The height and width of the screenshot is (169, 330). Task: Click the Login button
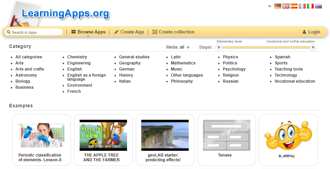[311, 32]
